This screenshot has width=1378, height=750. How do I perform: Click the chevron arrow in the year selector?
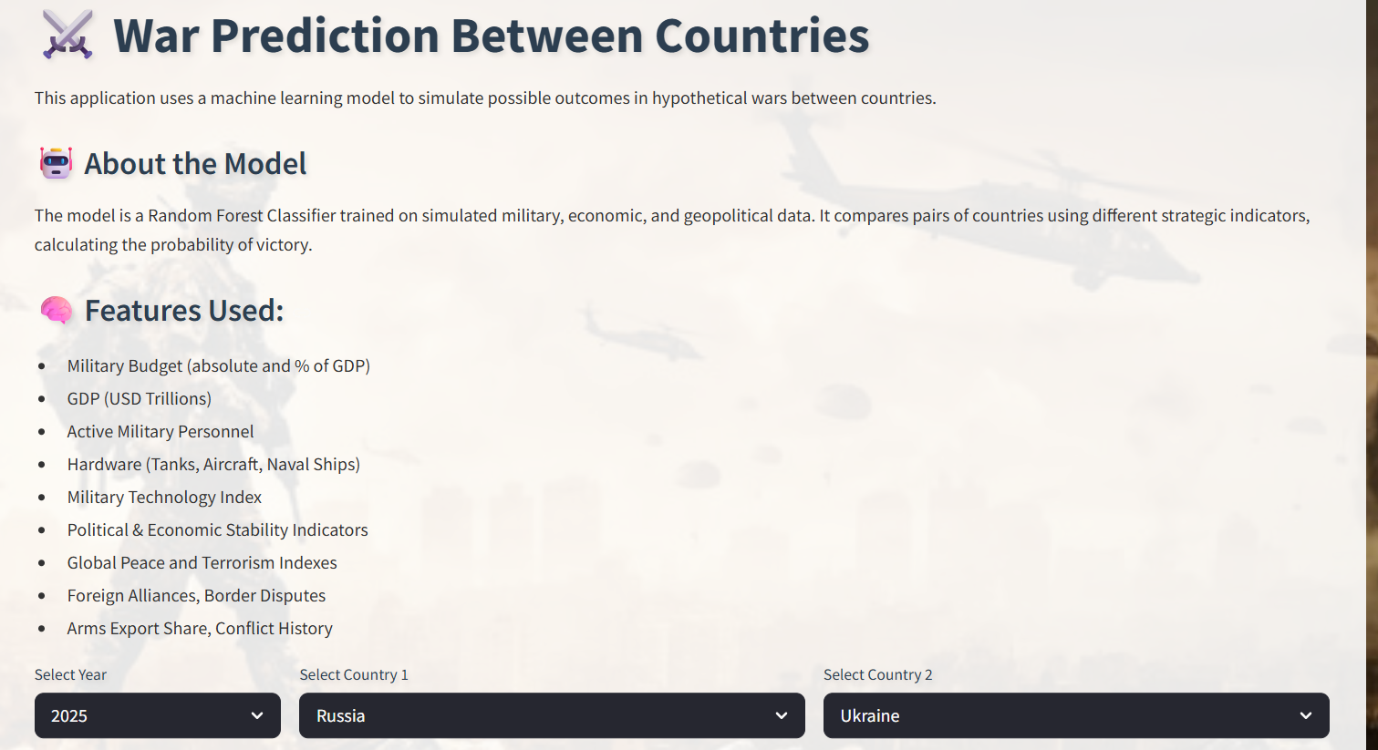point(257,715)
